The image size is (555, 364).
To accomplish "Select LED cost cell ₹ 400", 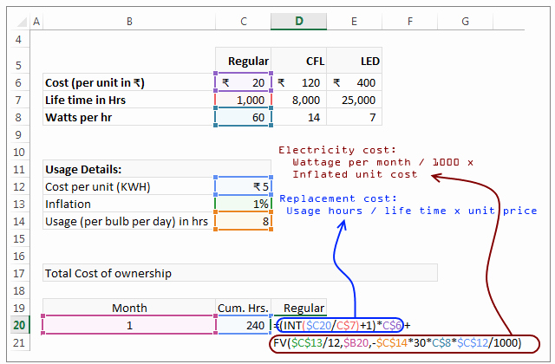I will [355, 82].
